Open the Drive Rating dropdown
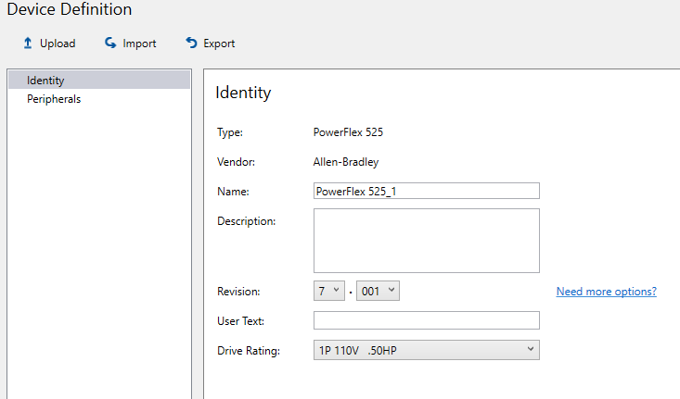 click(427, 350)
